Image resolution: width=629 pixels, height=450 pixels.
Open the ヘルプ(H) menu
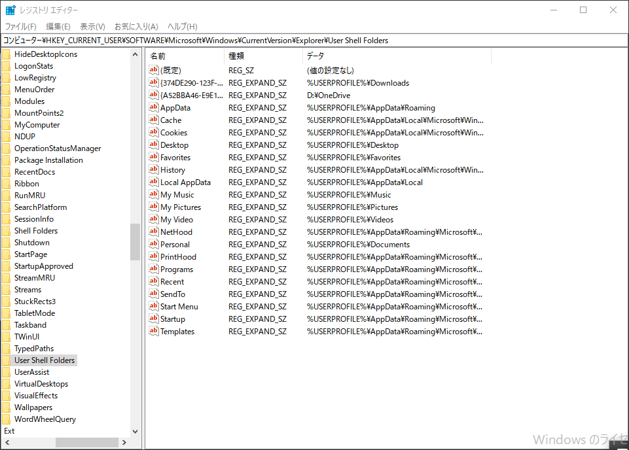point(183,26)
